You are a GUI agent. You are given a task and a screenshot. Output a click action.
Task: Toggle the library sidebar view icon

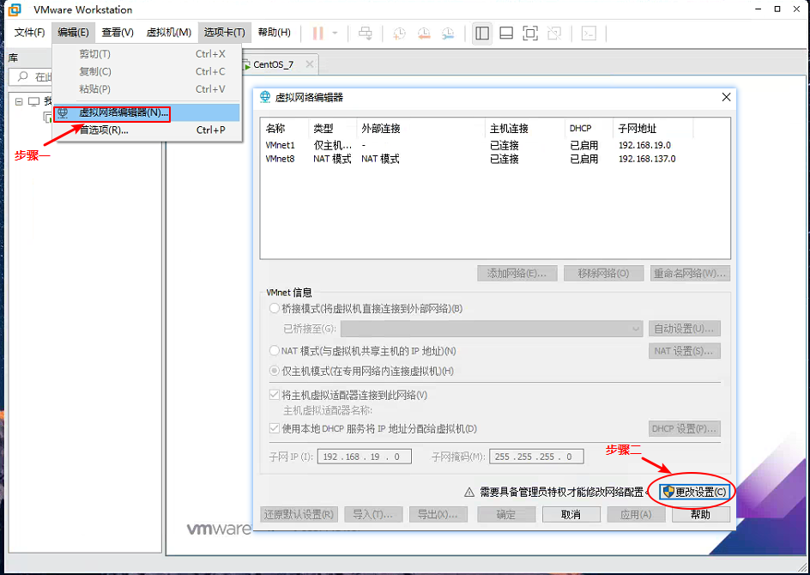tap(482, 33)
